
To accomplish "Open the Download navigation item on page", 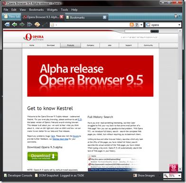I will pos(51,46).
